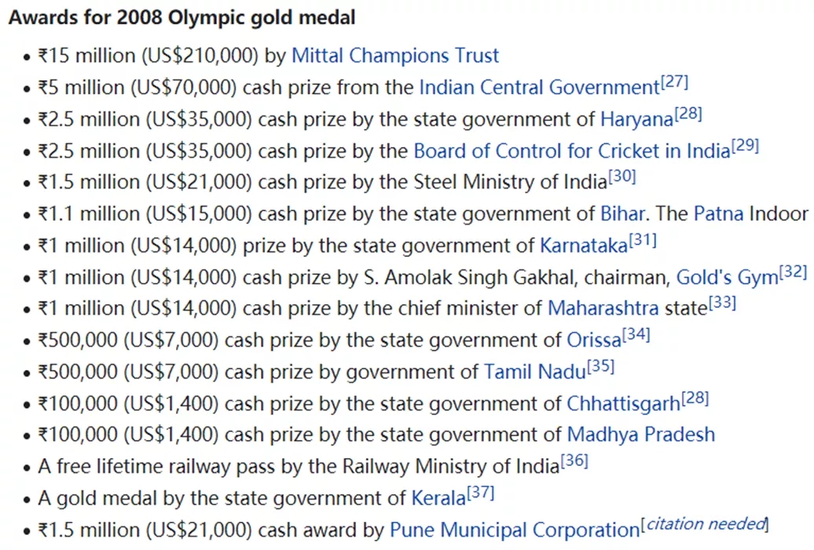Open the Mittal Champions Trust link
This screenshot has height=550, width=814.
pyautogui.click(x=394, y=56)
